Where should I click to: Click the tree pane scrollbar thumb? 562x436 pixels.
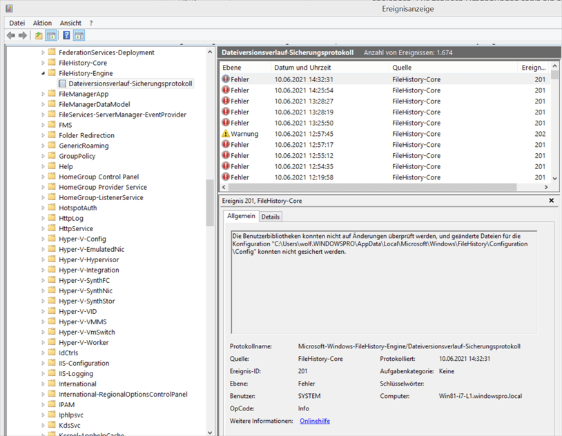click(x=210, y=203)
